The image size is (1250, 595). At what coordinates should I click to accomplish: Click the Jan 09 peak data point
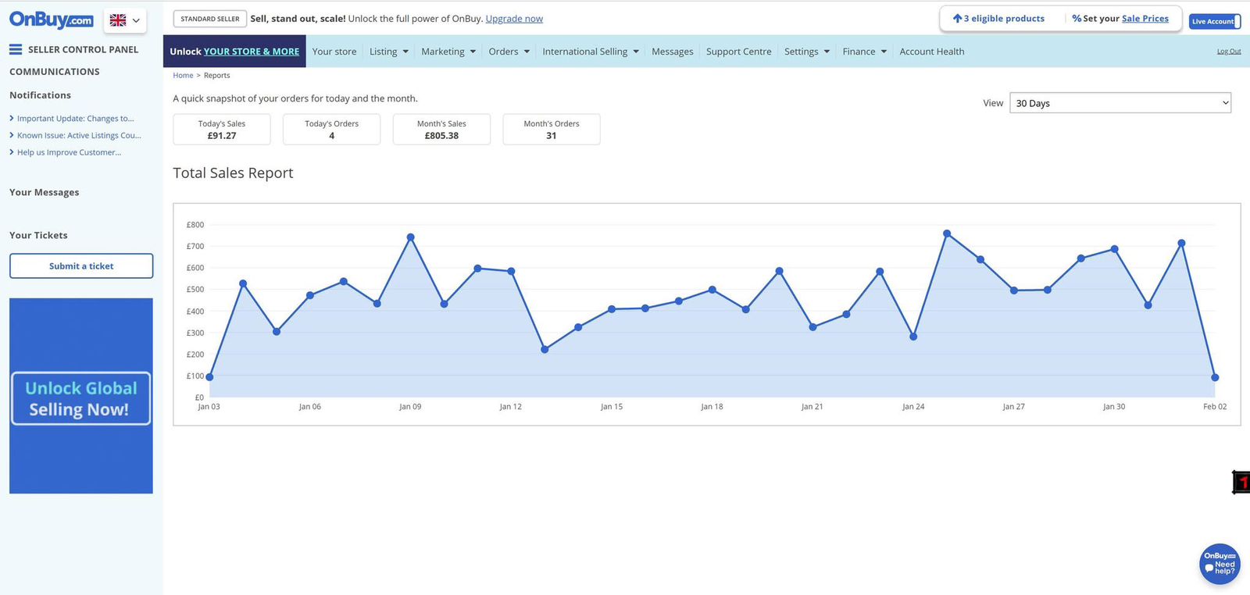point(410,237)
